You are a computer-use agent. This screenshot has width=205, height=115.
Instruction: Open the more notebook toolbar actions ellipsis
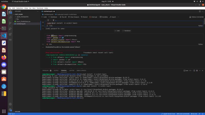118,17
